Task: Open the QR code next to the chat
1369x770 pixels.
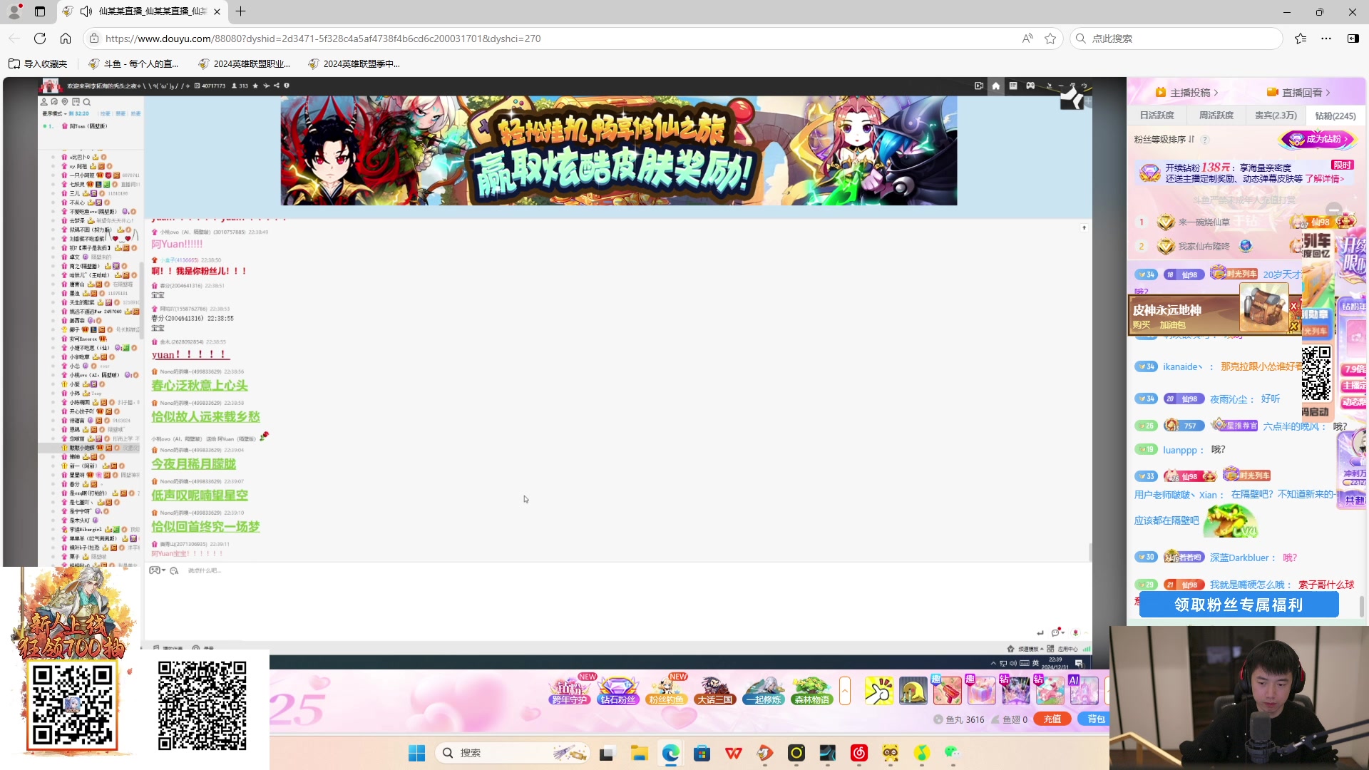Action: tap(1316, 374)
